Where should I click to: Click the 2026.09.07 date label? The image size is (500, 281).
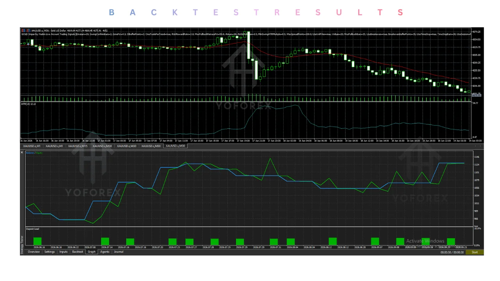[377, 247]
